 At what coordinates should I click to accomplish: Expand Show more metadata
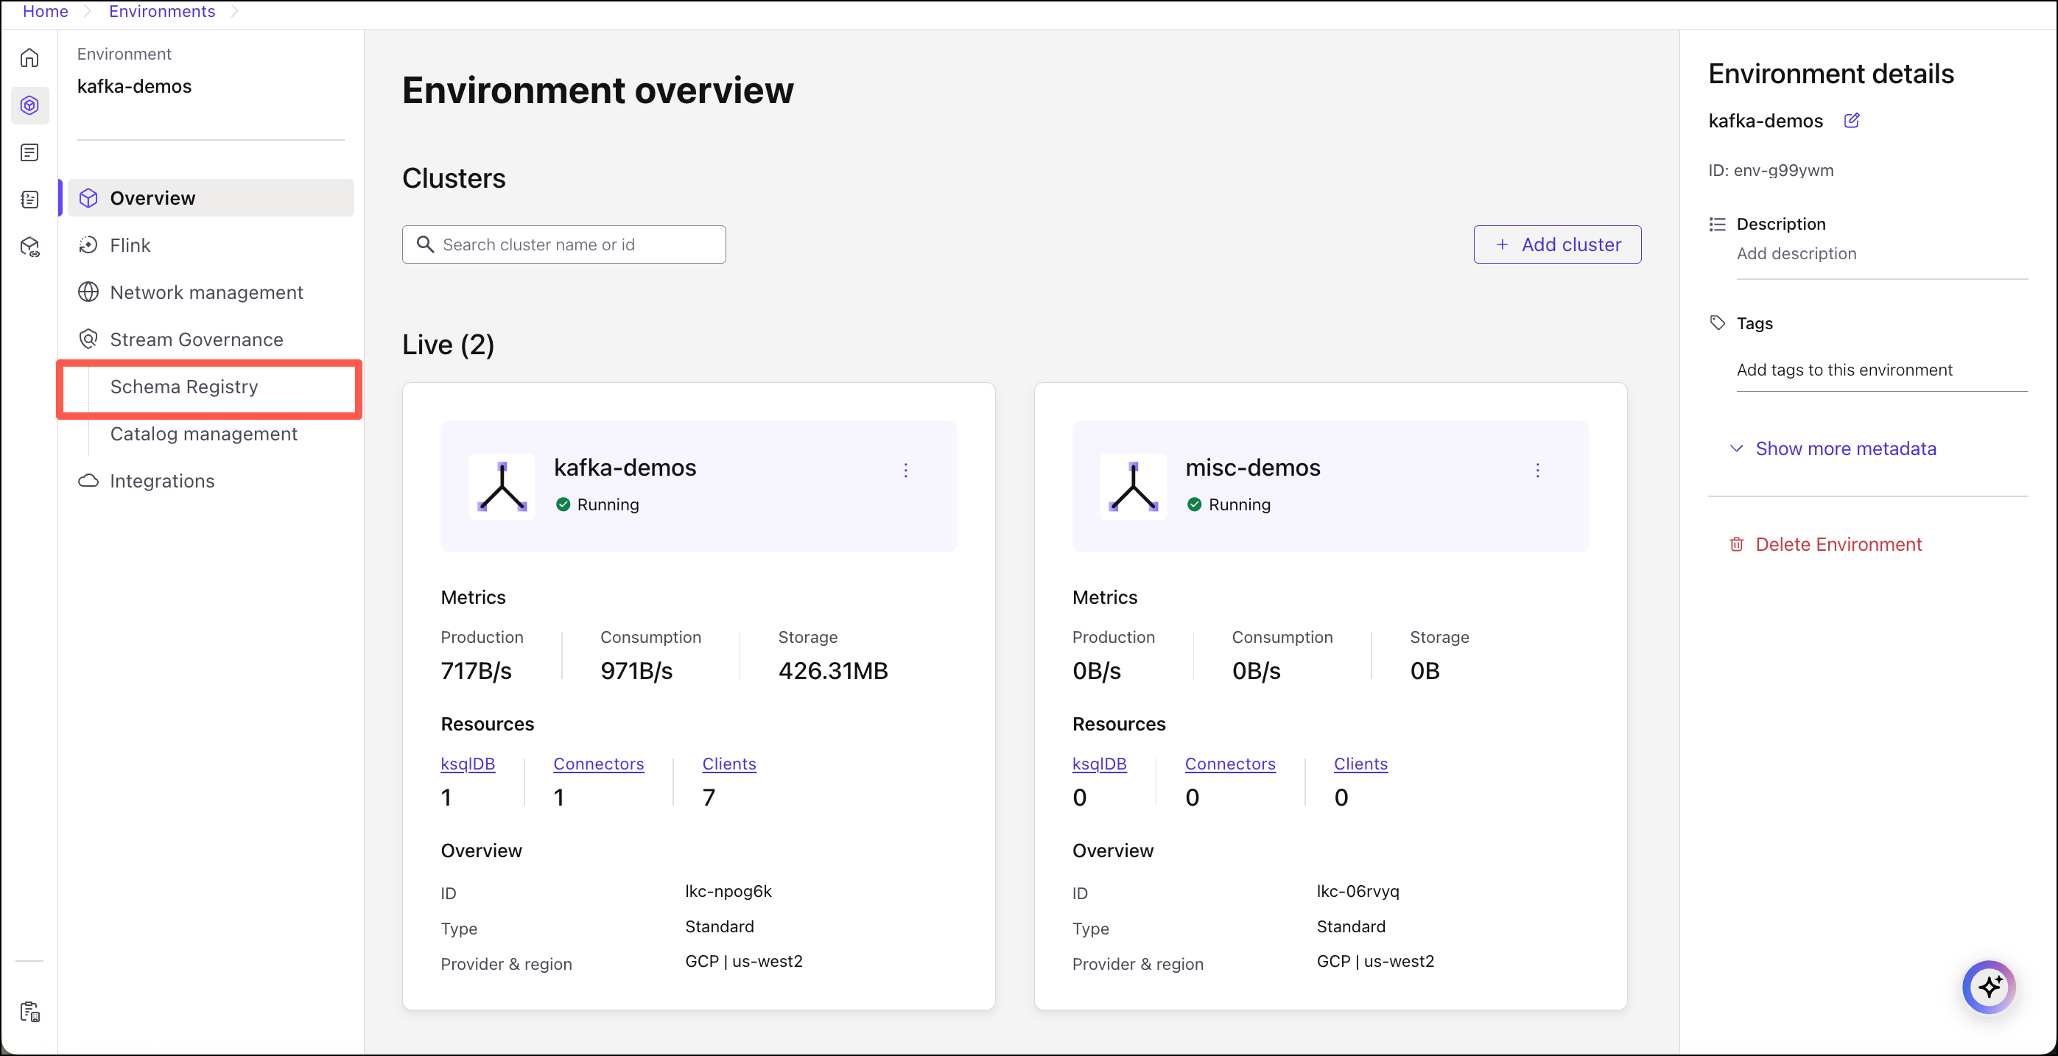coord(1844,449)
